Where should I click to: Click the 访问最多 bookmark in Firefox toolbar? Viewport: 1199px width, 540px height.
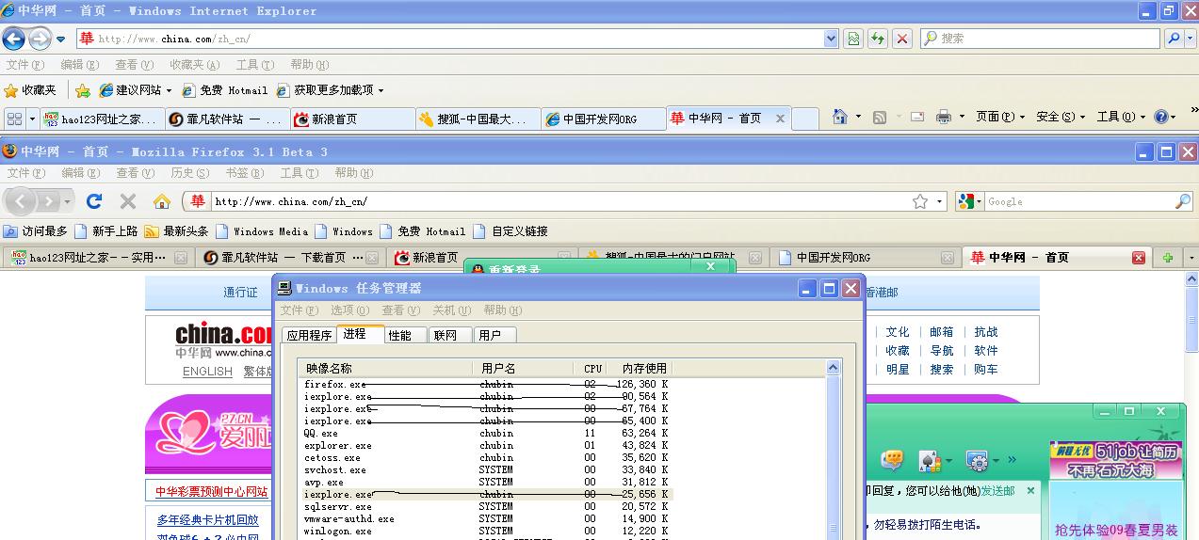point(36,231)
